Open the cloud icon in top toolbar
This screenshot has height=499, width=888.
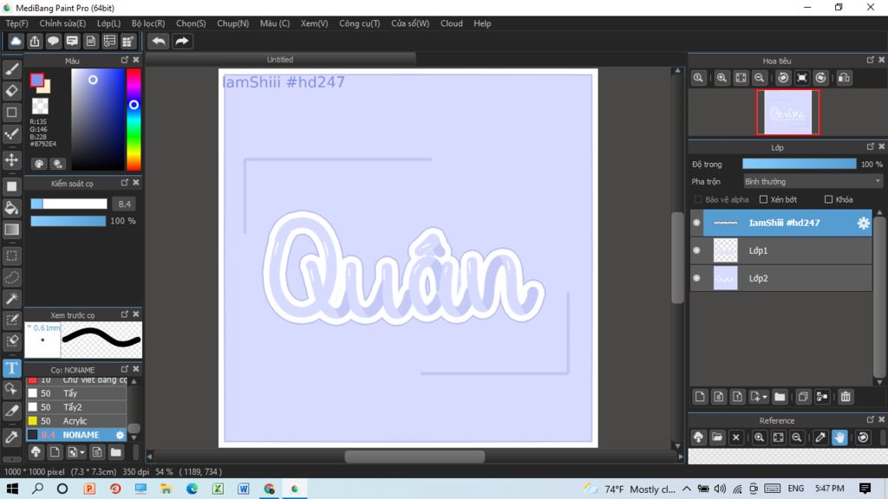coord(16,42)
